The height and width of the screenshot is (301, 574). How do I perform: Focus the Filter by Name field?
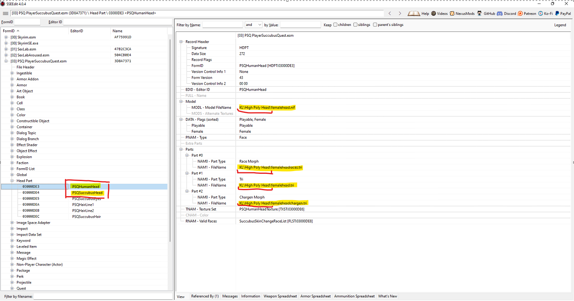(x=223, y=25)
